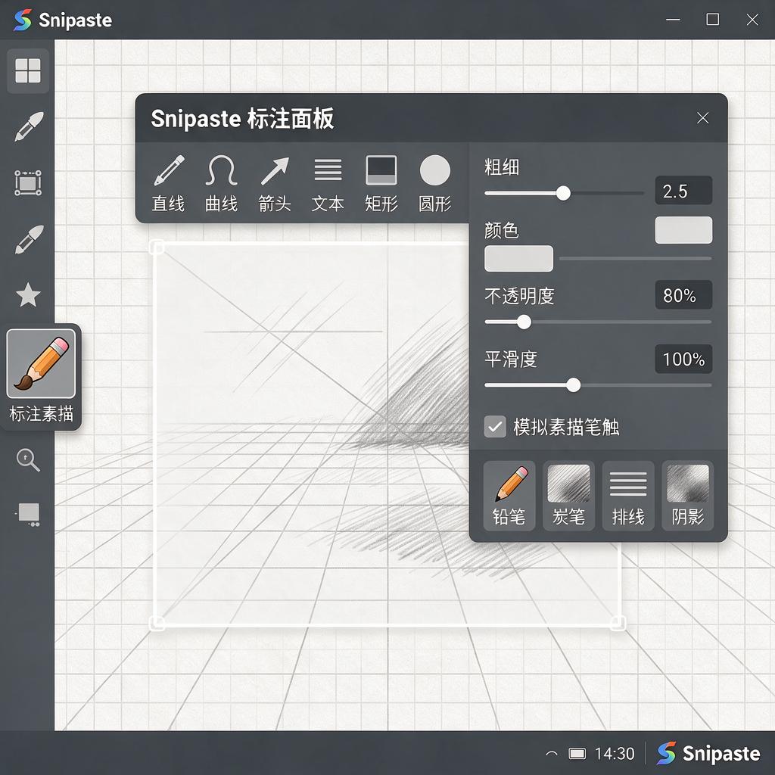Screen dimensions: 775x775
Task: Click the bottom-right handle of the selection box
Action: click(x=618, y=624)
